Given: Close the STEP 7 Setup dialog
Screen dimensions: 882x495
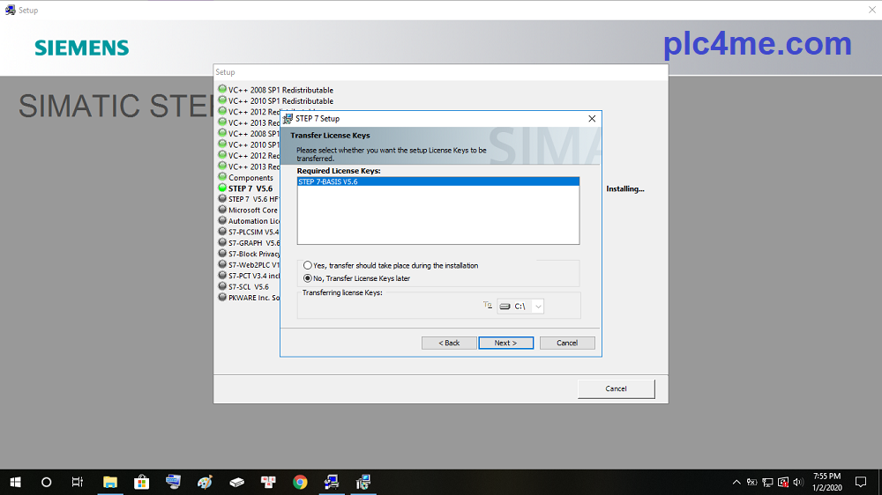Looking at the screenshot, I should click(592, 118).
